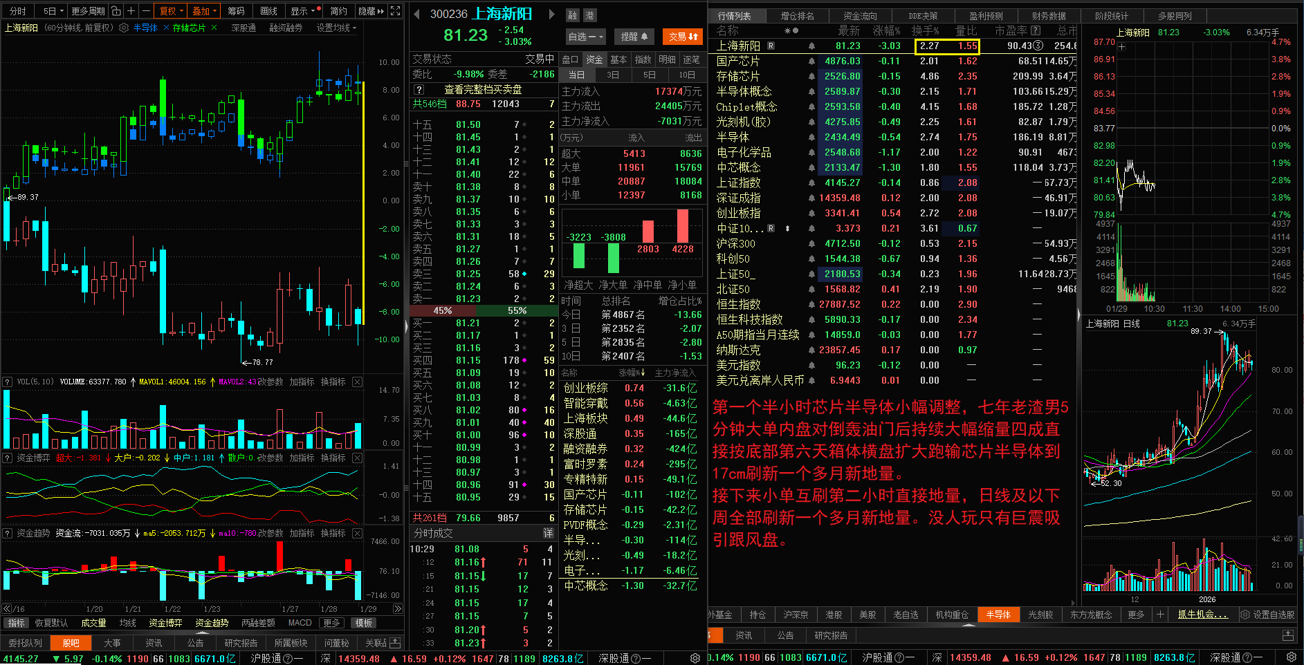Click the 港 Hong Kong connect badge
Screen dimensions: 1304x665
pyautogui.click(x=589, y=15)
